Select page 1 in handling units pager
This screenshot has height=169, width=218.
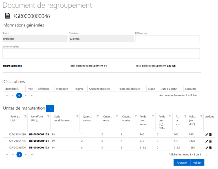(19, 154)
